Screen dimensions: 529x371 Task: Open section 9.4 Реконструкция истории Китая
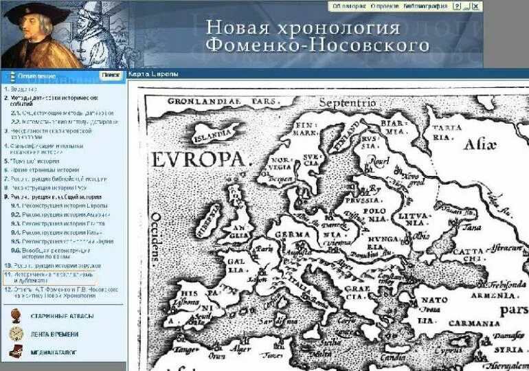pyautogui.click(x=56, y=233)
